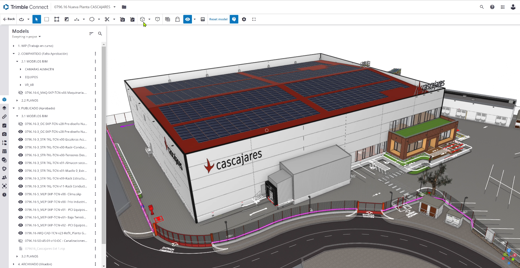Hide the MEP-SKP-TCN-v00- Clima.skp model
Image resolution: width=520 pixels, height=268 pixels.
pos(21,194)
